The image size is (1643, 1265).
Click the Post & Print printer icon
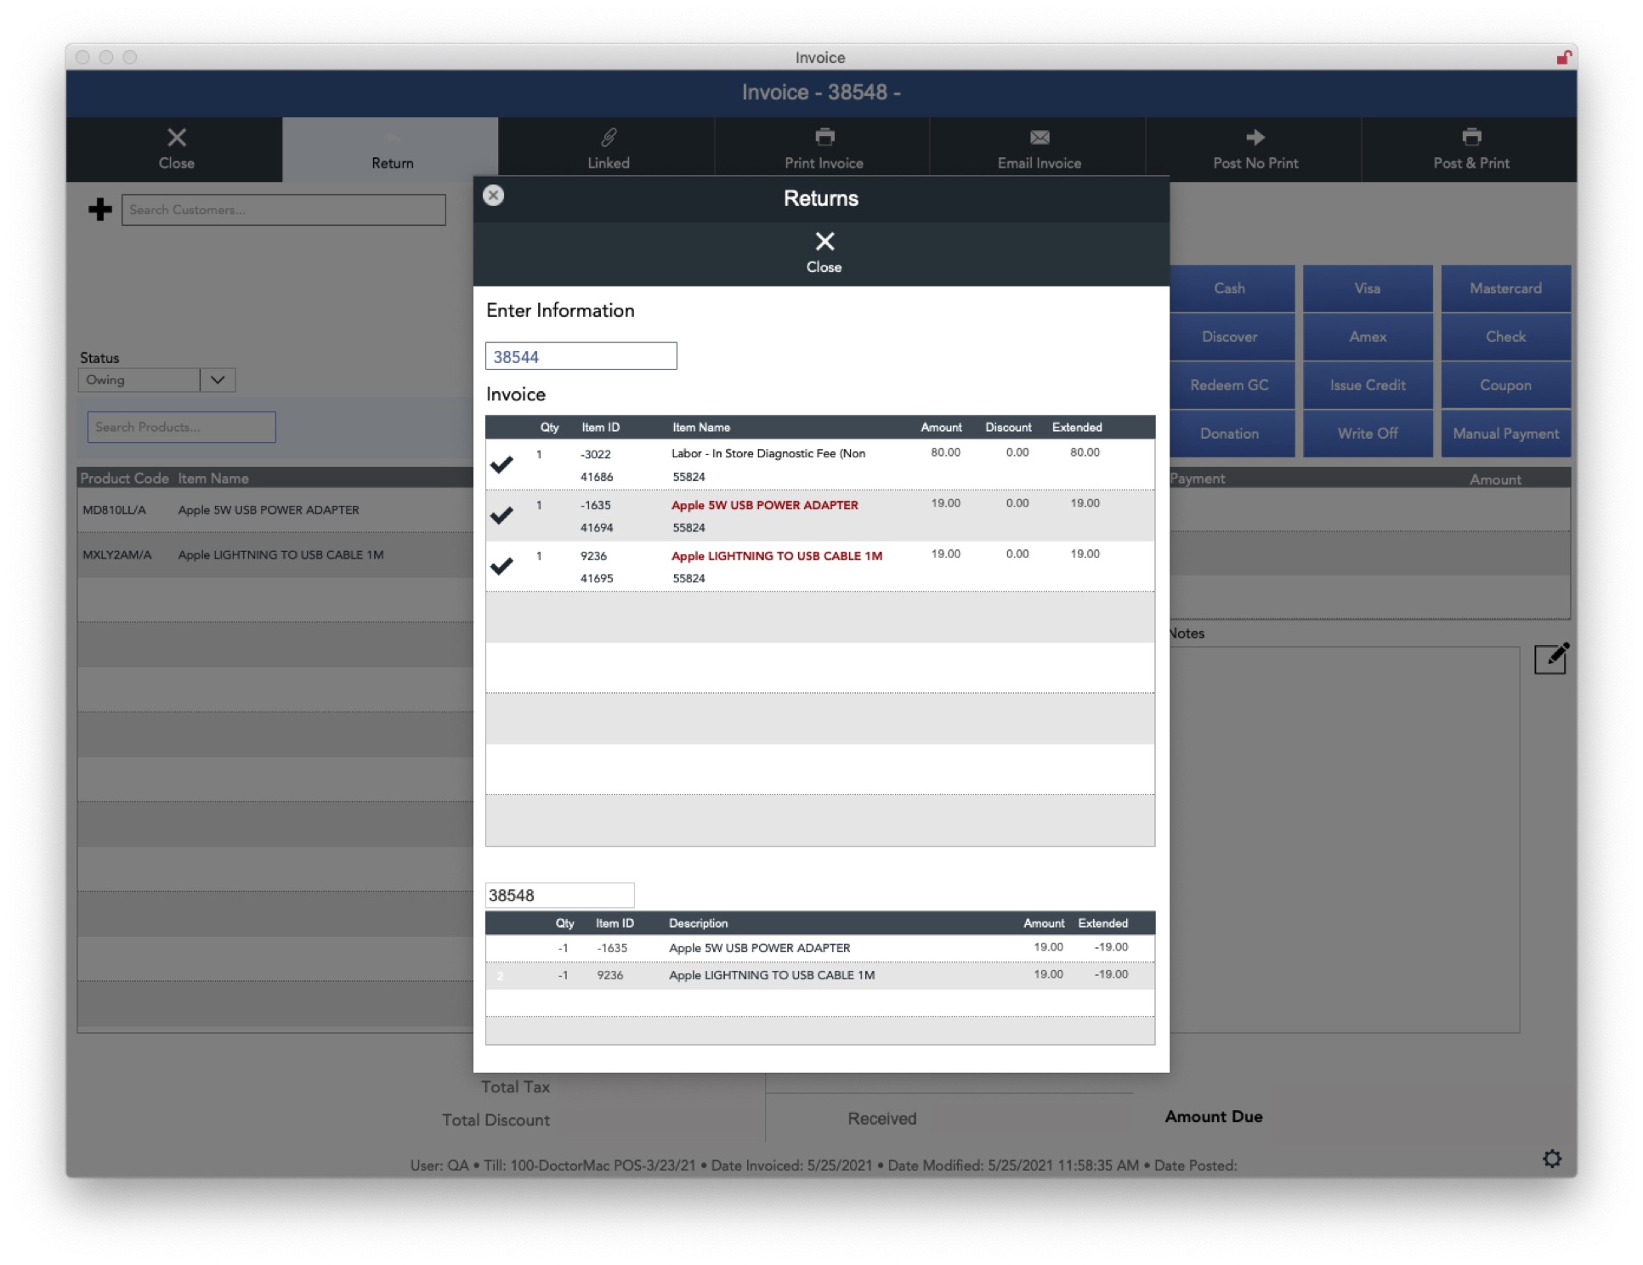(1470, 137)
